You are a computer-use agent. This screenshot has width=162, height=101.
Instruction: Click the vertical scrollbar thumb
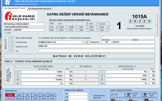point(157,25)
